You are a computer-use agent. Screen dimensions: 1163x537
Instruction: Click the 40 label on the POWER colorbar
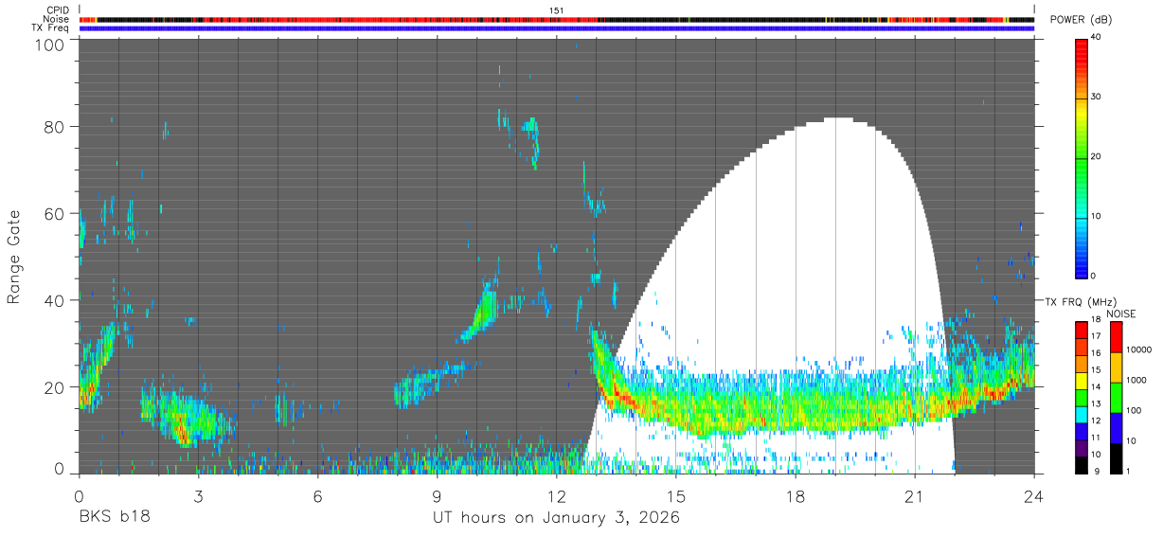point(1096,37)
